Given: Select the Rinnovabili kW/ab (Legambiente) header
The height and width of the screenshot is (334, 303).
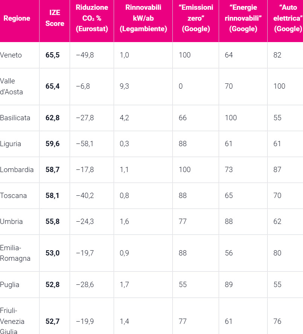Looking at the screenshot, I should coord(143,18).
